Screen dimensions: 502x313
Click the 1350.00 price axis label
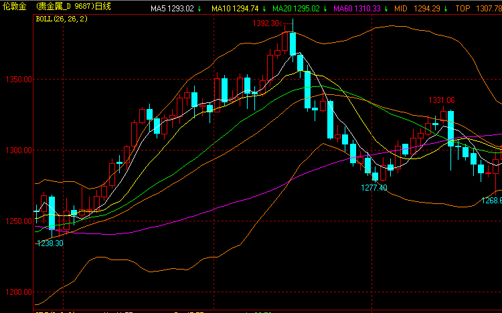19,80
